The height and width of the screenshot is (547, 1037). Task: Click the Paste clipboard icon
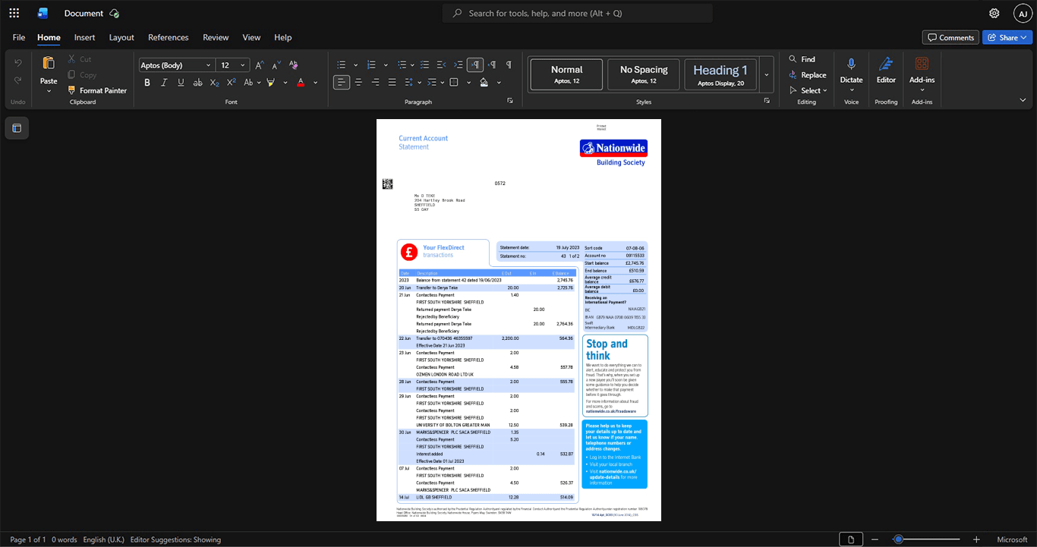[49, 63]
